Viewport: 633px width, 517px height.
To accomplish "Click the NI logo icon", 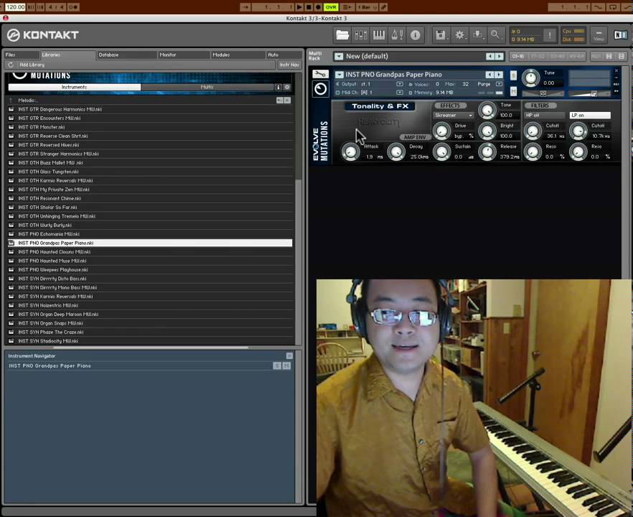I will (621, 35).
